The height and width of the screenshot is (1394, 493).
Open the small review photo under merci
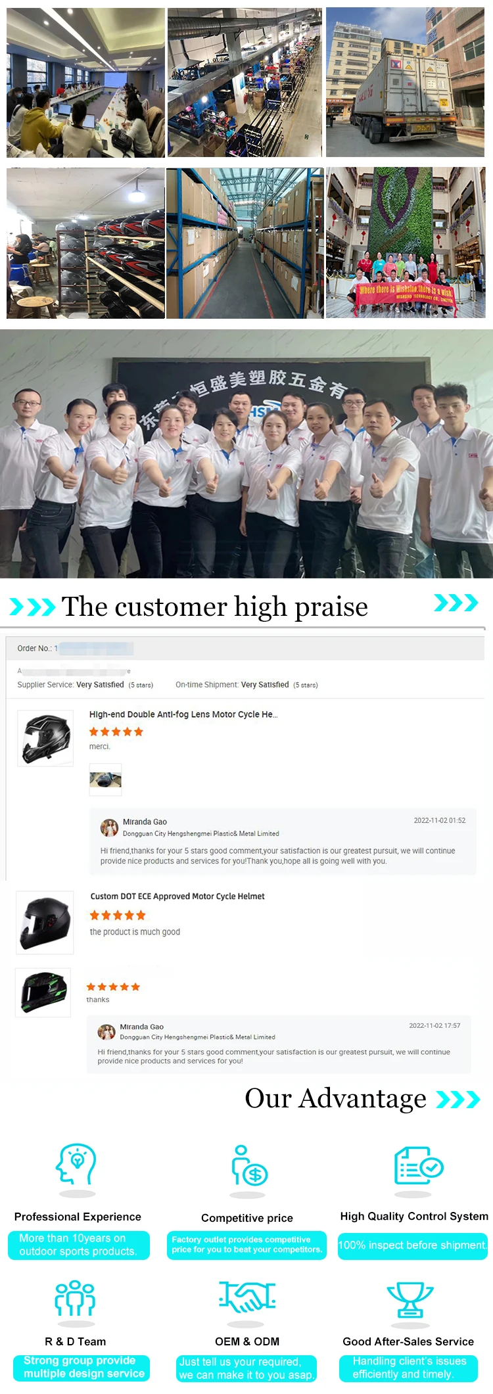point(105,779)
